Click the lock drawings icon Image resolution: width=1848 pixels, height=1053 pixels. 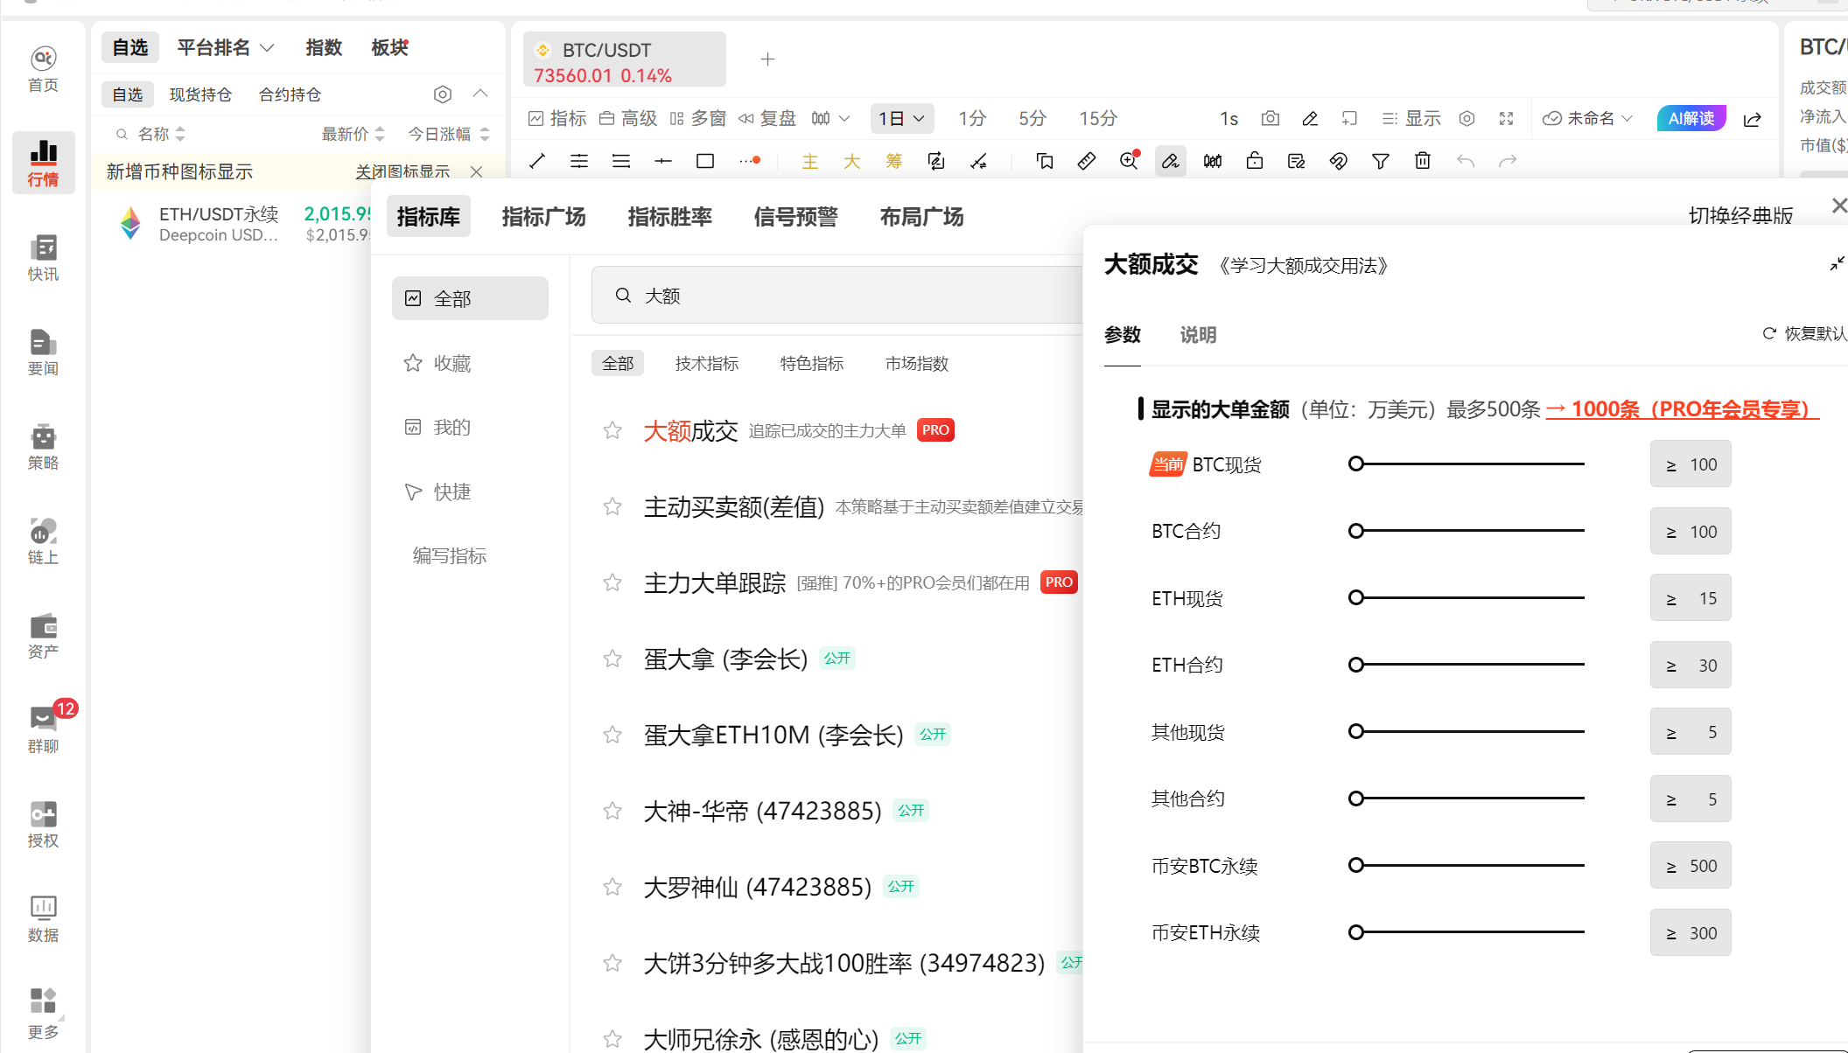(x=1255, y=161)
